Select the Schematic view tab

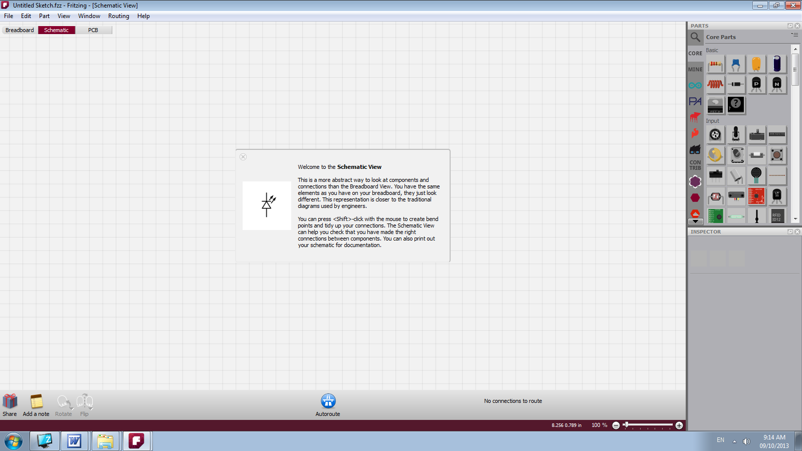pos(57,30)
